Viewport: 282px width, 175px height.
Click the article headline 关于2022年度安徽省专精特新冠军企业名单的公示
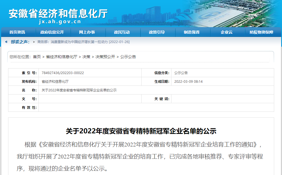pos(141,131)
